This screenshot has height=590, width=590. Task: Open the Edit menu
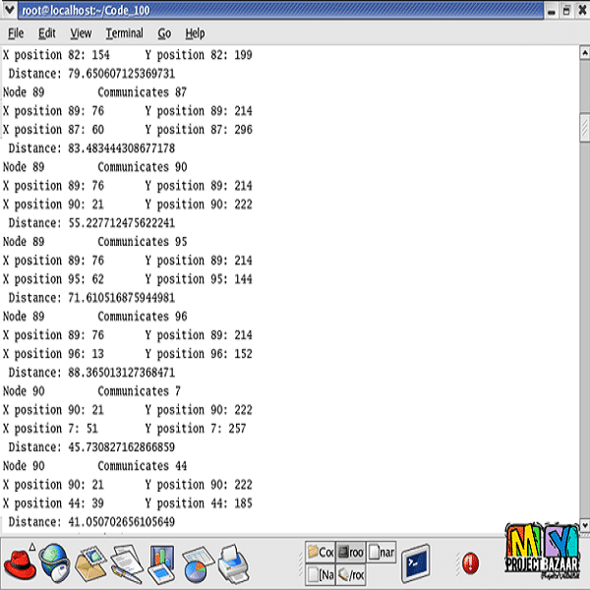click(47, 33)
